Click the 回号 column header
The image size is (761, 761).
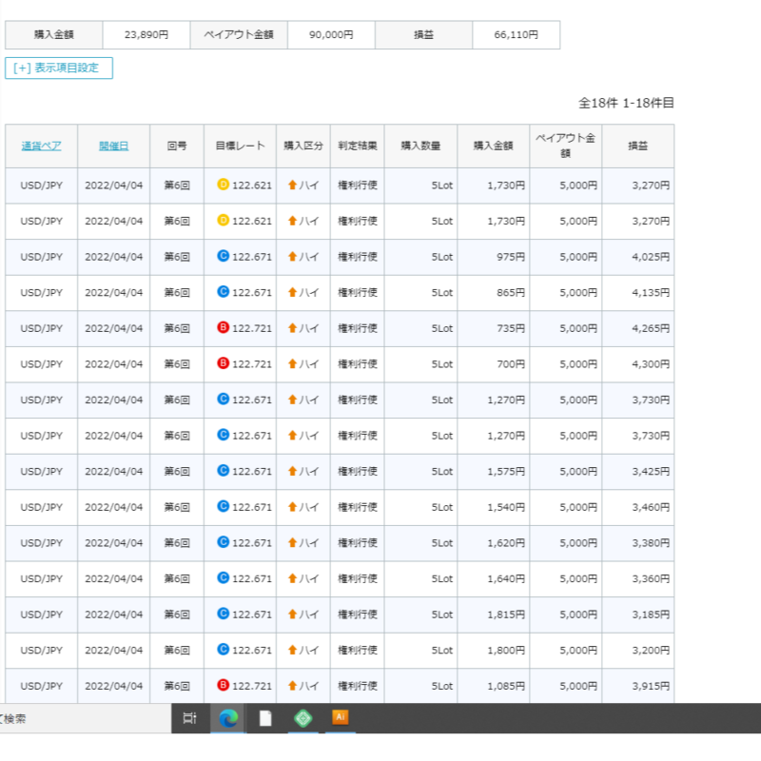click(177, 146)
